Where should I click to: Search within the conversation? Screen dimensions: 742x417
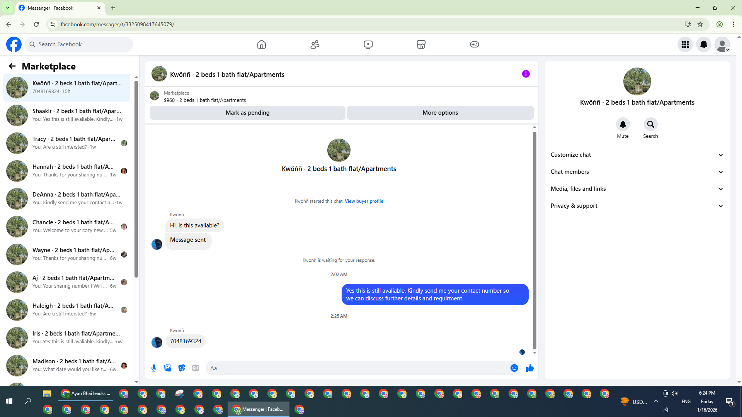650,124
